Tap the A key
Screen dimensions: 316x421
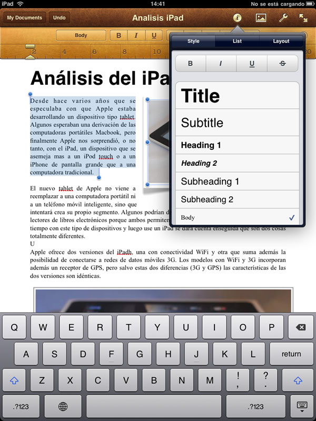pyautogui.click(x=26, y=354)
